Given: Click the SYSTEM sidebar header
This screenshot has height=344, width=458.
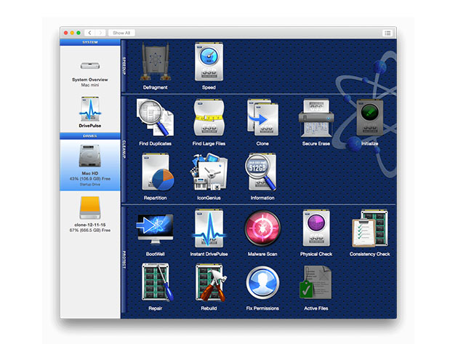Looking at the screenshot, I should click(90, 42).
